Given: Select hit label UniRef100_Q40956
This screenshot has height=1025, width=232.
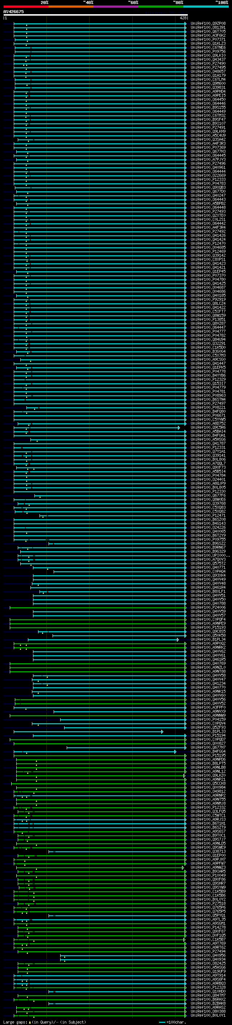Looking at the screenshot, I should pyautogui.click(x=208, y=955).
